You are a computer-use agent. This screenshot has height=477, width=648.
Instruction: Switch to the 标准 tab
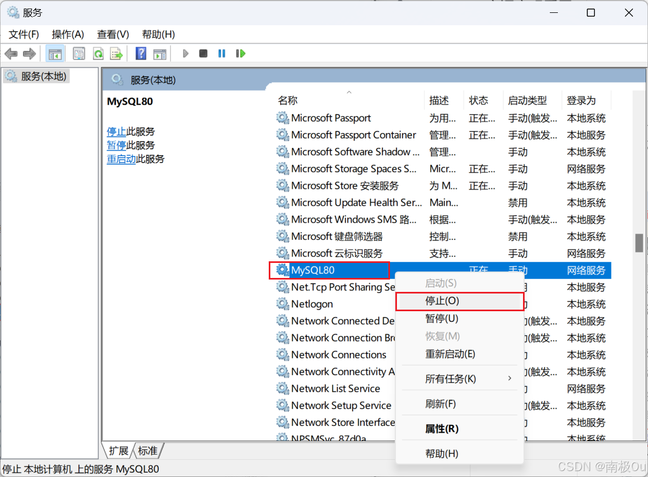(x=148, y=450)
